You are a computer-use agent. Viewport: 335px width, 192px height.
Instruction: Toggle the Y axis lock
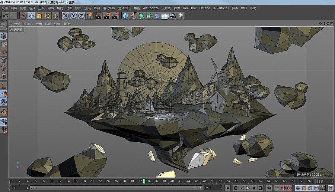point(73,16)
